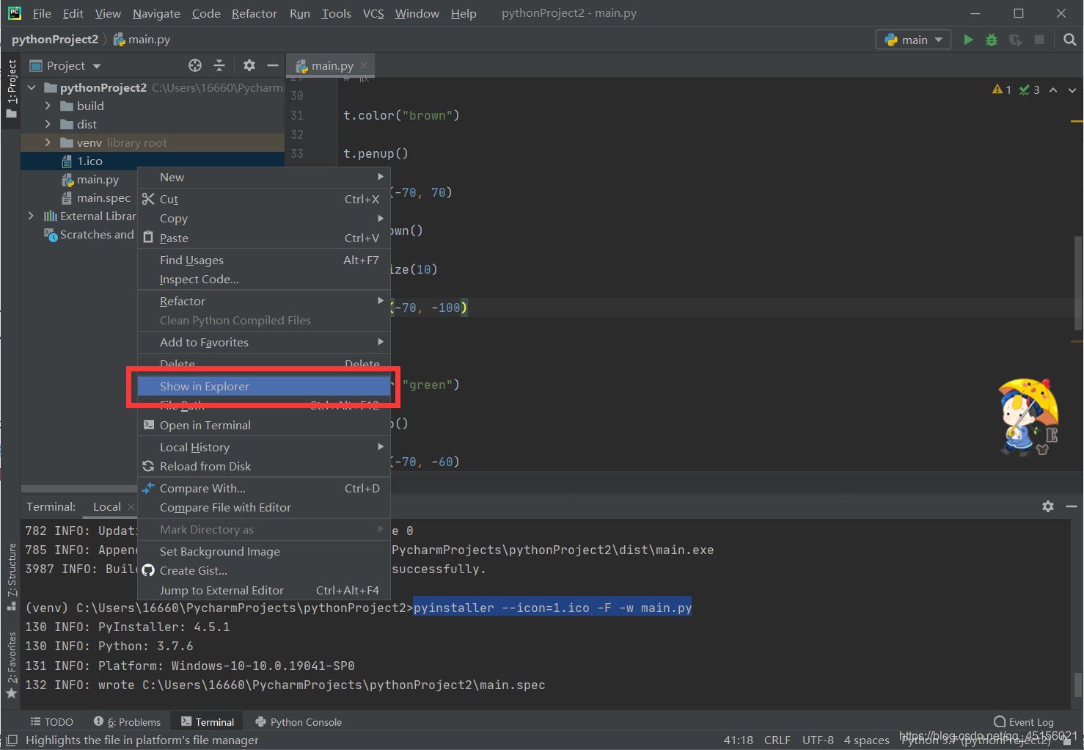Open the Add to Favorites submenu
Screen dimensions: 1084x750
(x=264, y=342)
